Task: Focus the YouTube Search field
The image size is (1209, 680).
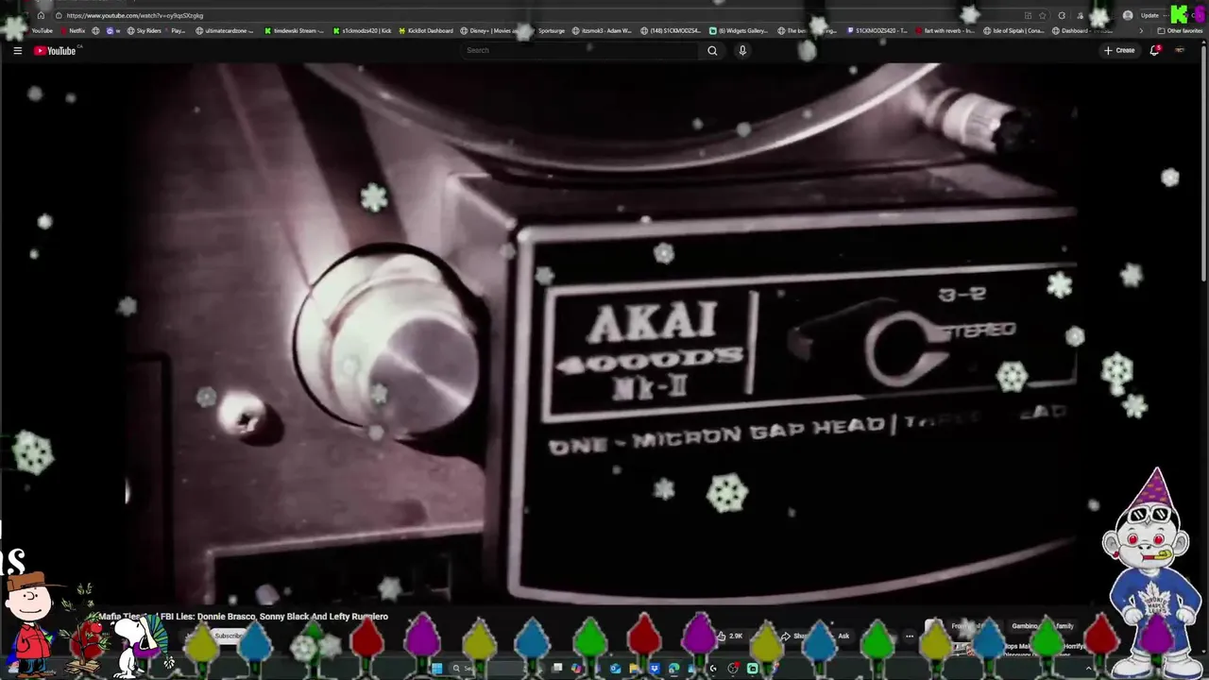Action: (x=581, y=50)
